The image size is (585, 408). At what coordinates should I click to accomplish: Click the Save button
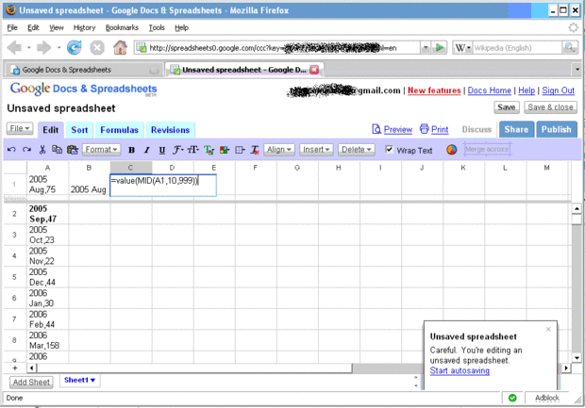tap(507, 107)
